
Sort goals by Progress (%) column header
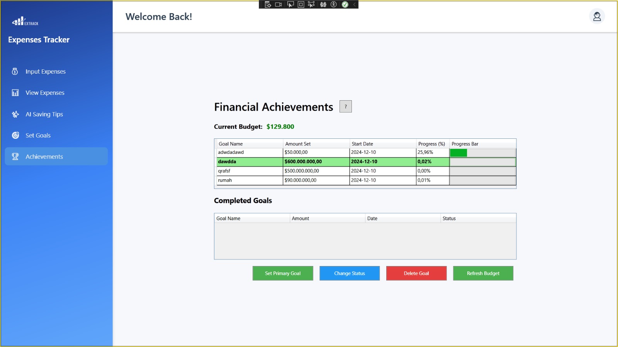[x=431, y=144]
